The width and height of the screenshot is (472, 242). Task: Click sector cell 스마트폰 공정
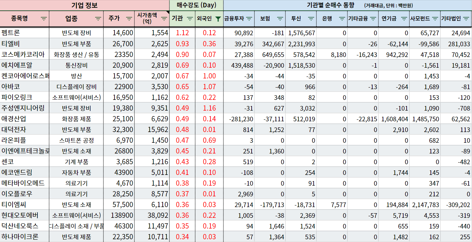[76, 140]
